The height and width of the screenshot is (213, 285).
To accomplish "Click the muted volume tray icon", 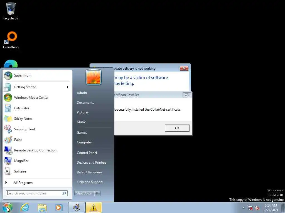I will [x=257, y=208].
